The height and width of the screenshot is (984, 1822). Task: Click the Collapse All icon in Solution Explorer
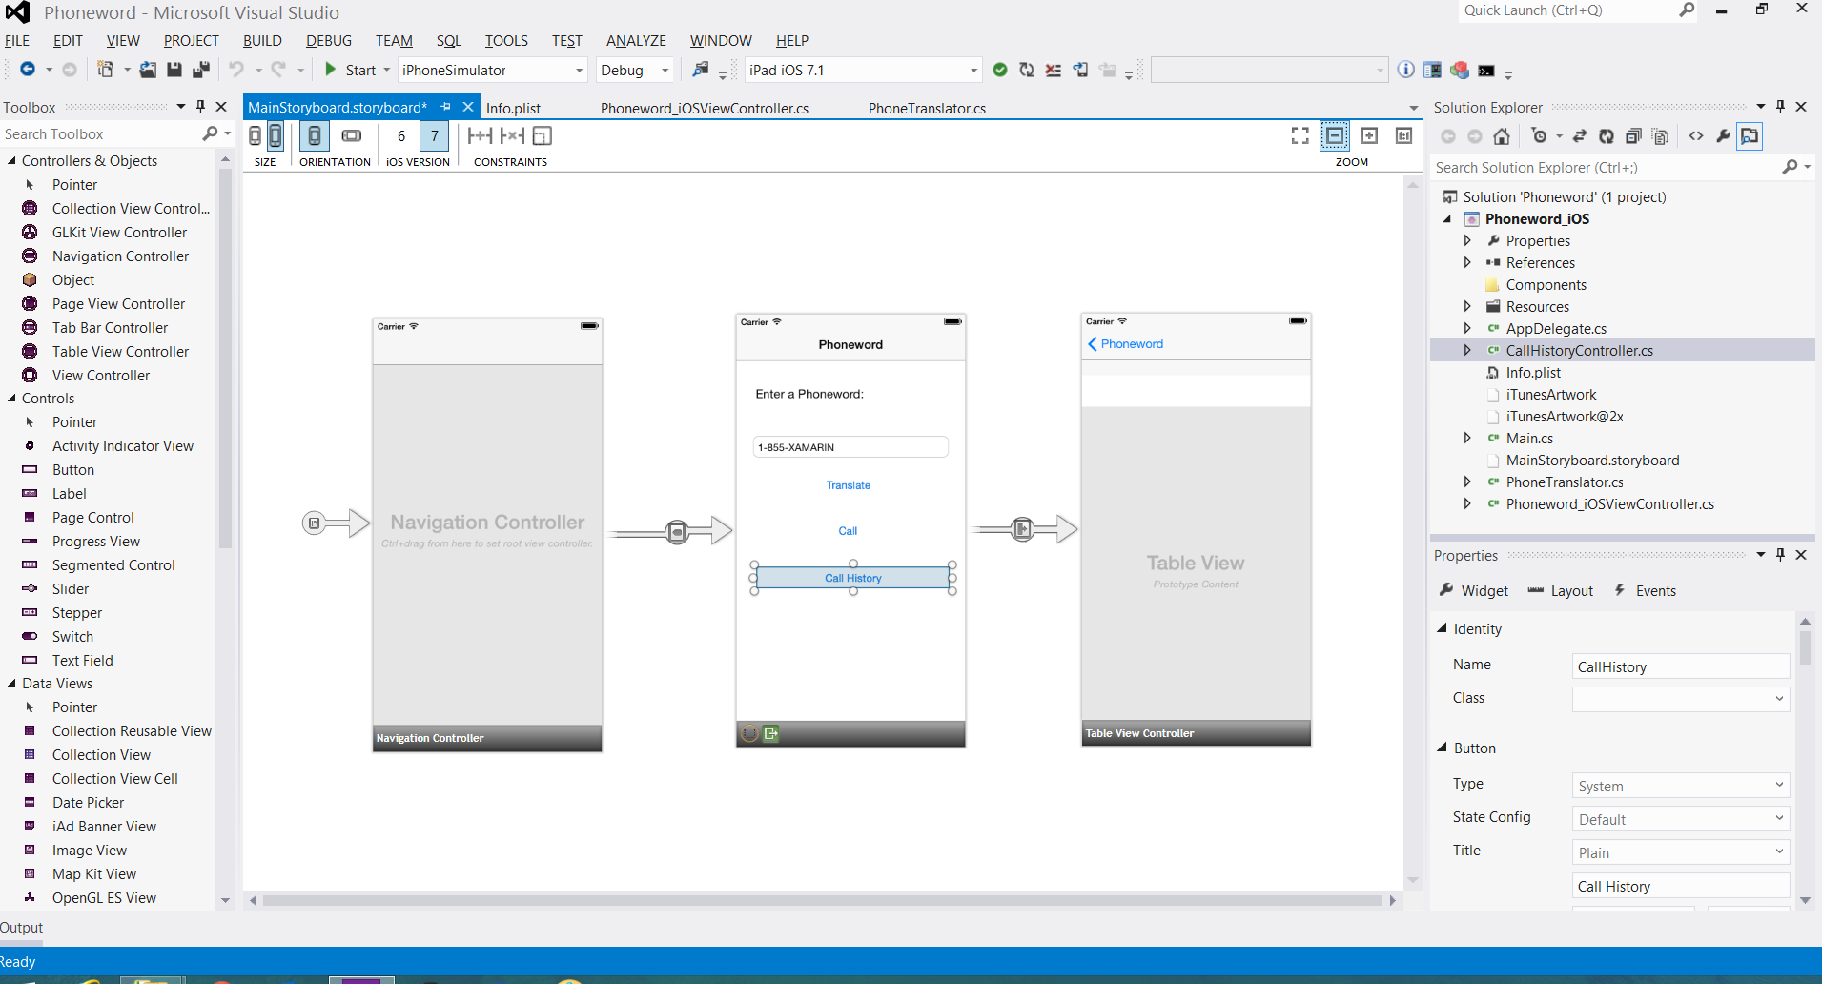click(1633, 136)
